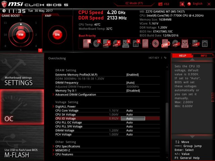
Task: Click the back arrow next to HOT KEY
Action: coord(165,58)
